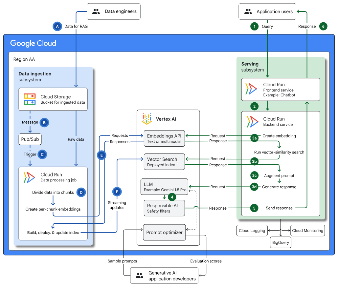Select the Region AA label
Screen dimensions: 338x287
coord(24,59)
